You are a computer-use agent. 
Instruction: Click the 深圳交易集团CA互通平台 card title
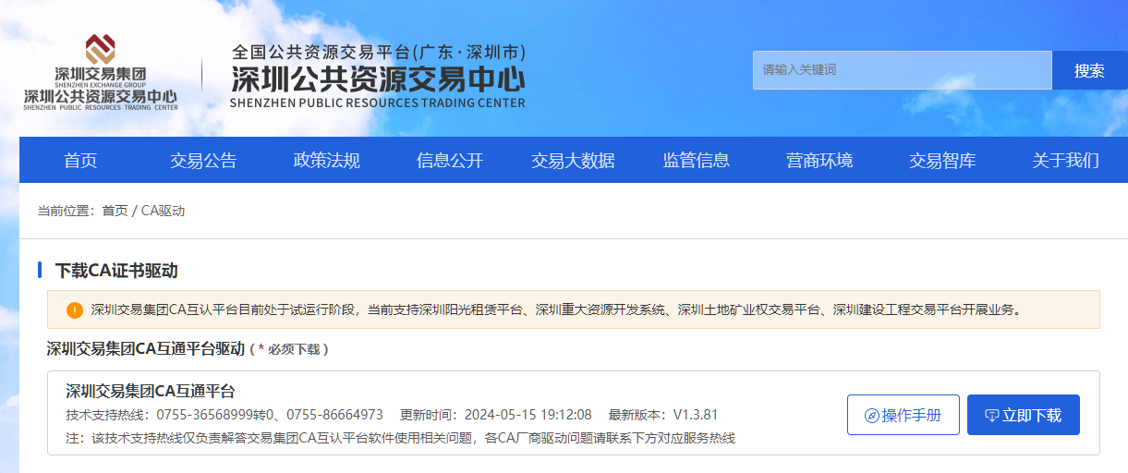(x=151, y=391)
